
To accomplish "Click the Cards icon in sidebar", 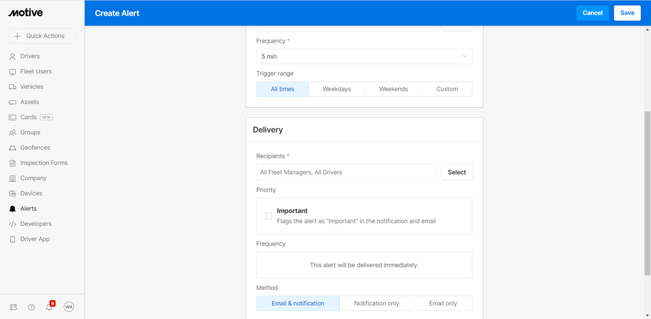I will (x=13, y=117).
